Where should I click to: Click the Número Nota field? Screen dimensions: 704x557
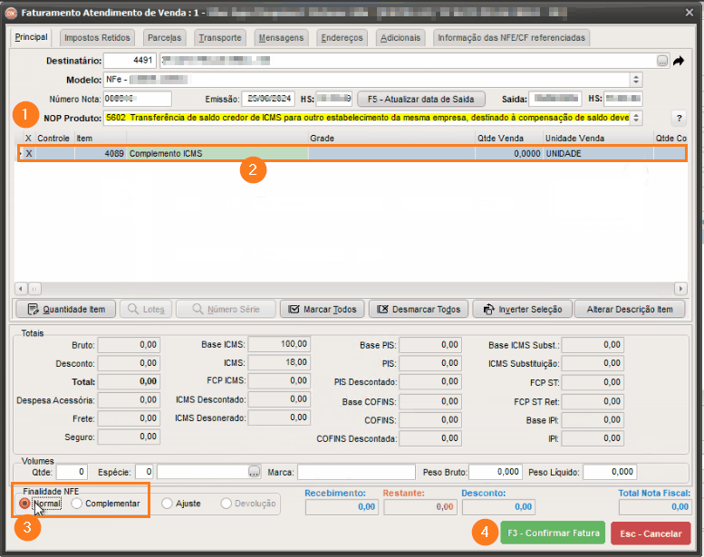click(x=138, y=99)
